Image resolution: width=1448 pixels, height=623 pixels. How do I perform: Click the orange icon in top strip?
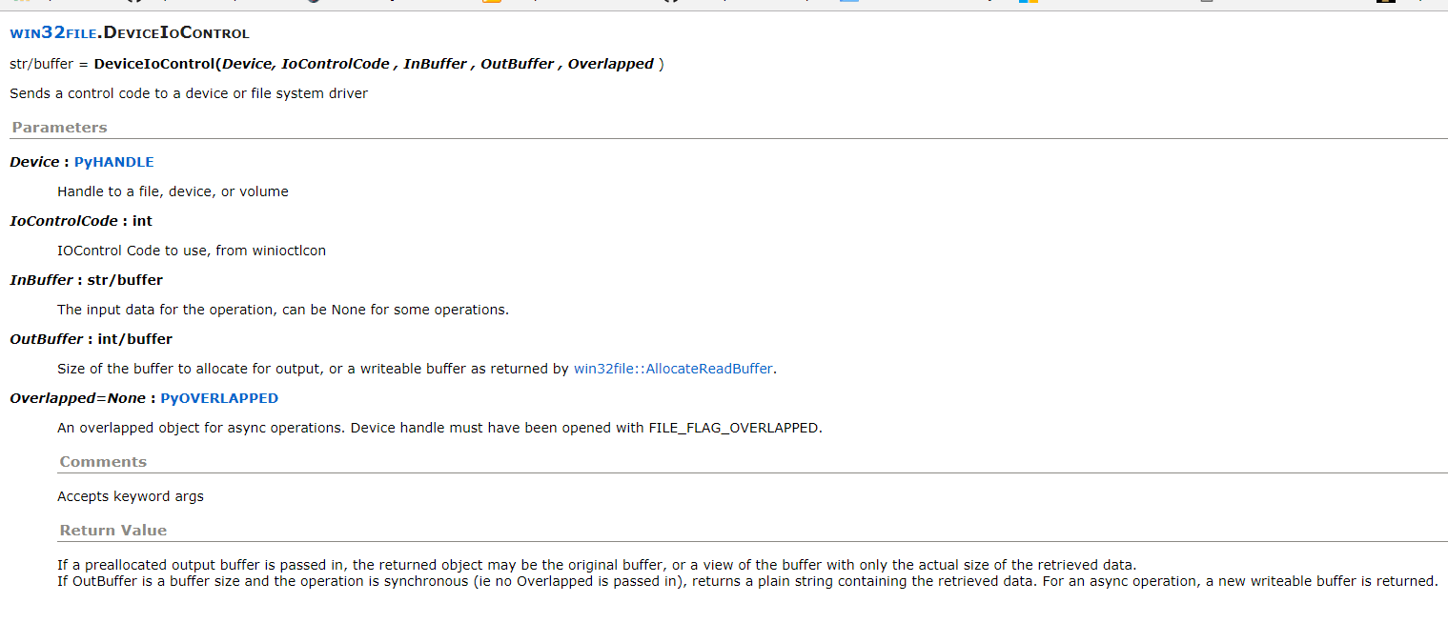492,2
